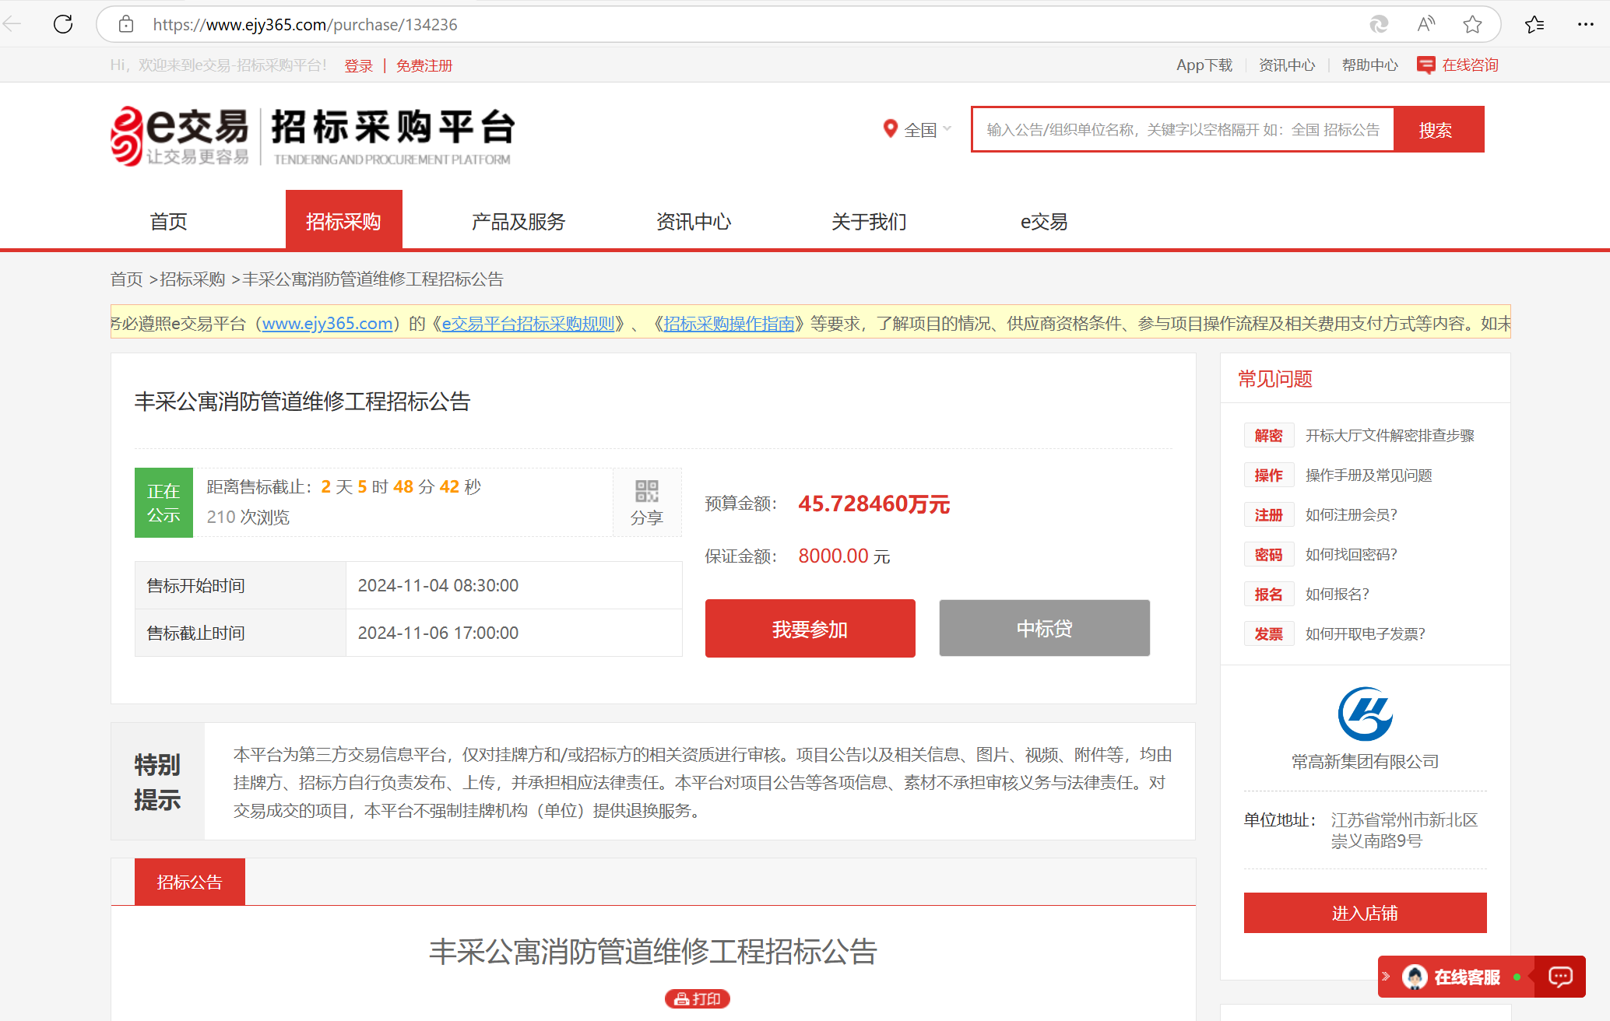Click the 搜索 button
This screenshot has width=1610, height=1021.
coord(1437,129)
